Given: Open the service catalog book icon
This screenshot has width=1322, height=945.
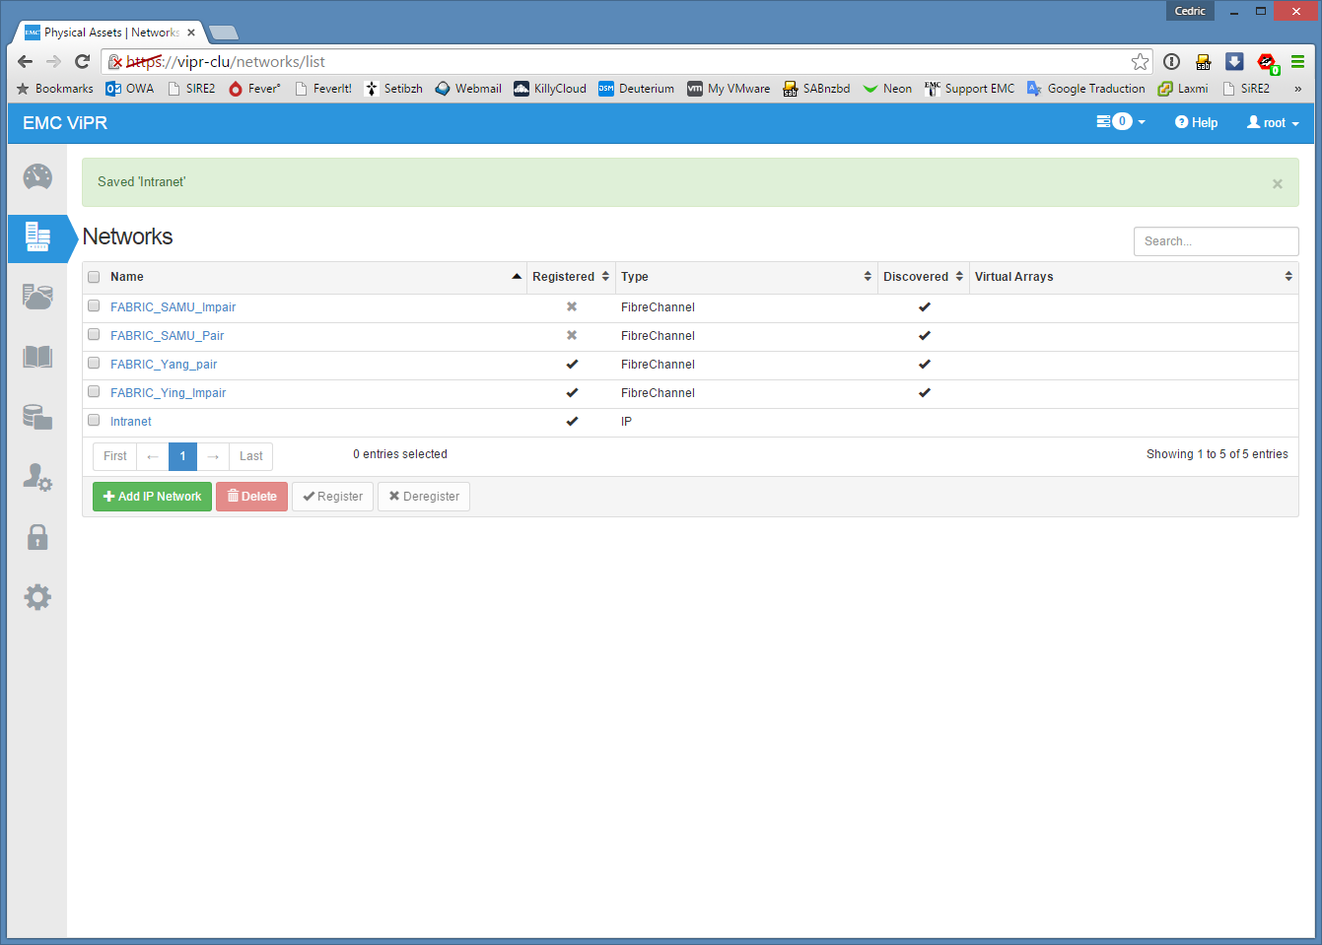Looking at the screenshot, I should (37, 357).
